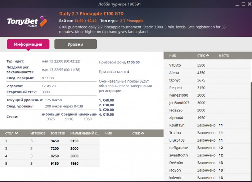Sort players by the МЕСТО column header

[x=224, y=56]
